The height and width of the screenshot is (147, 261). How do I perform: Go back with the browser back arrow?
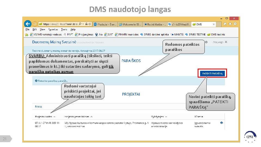coord(28,24)
